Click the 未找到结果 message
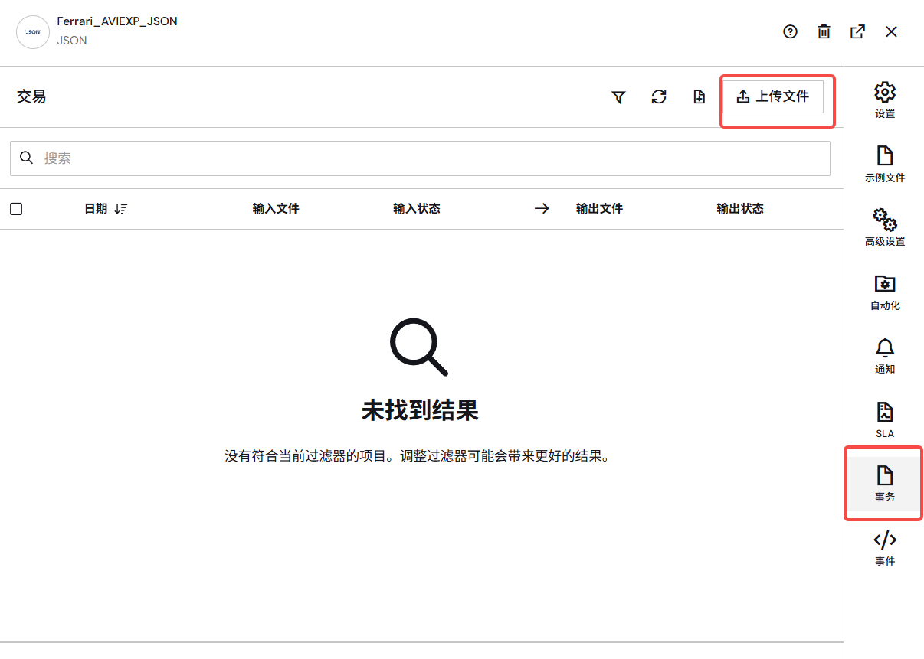Screen dimensions: 924x659 pyautogui.click(x=420, y=411)
